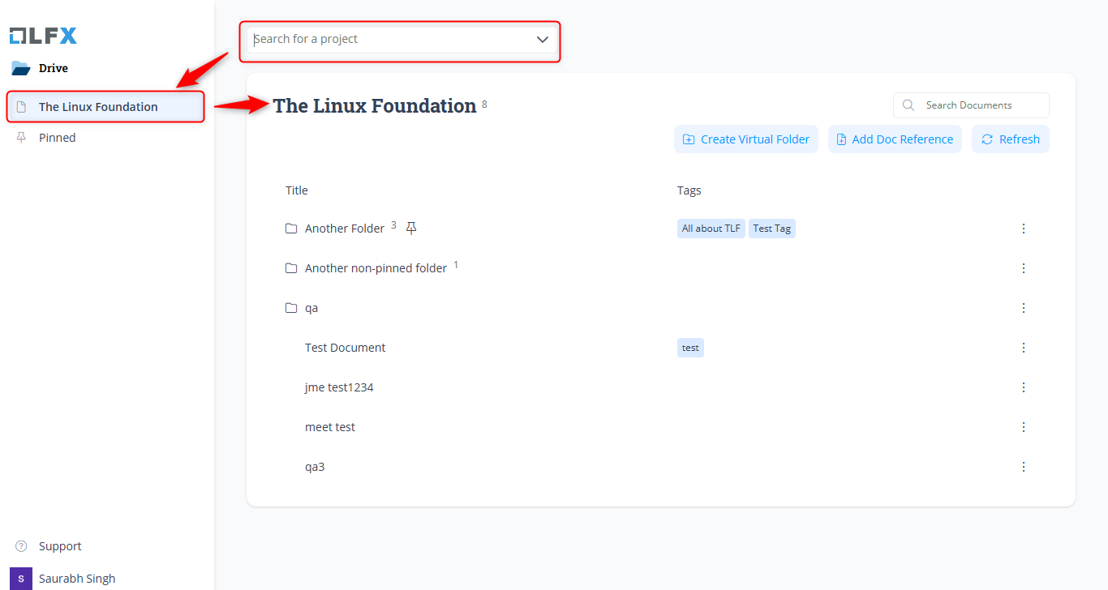Refresh the documents list
Screen dimensions: 1108x590
coord(1011,139)
